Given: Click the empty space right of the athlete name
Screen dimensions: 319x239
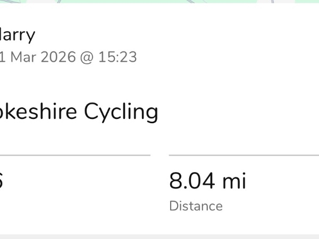Looking at the screenshot, I should point(177,35).
